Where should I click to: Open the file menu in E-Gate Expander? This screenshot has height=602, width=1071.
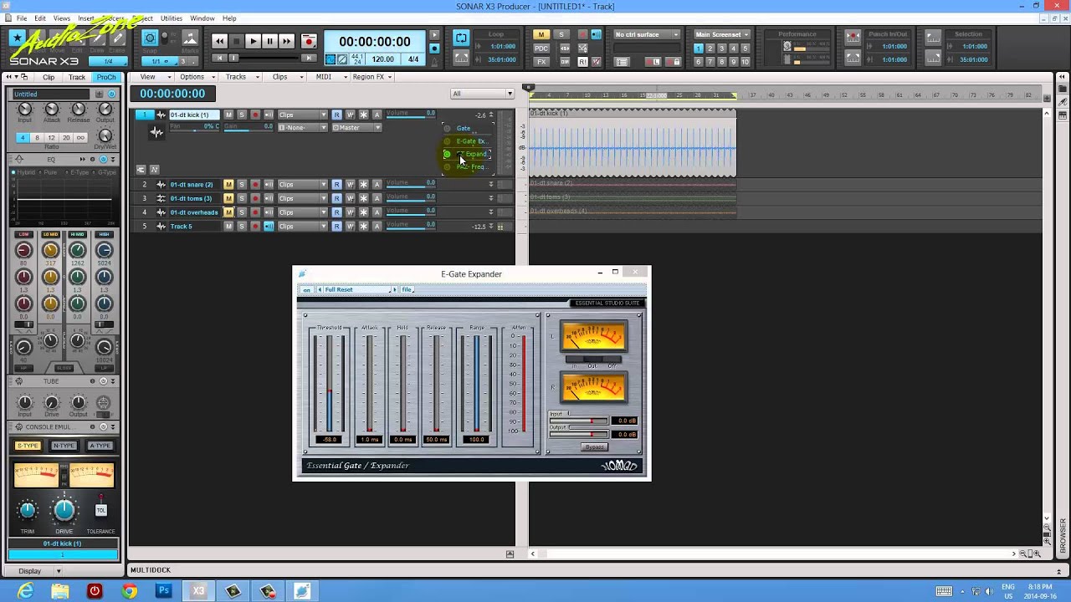(407, 289)
